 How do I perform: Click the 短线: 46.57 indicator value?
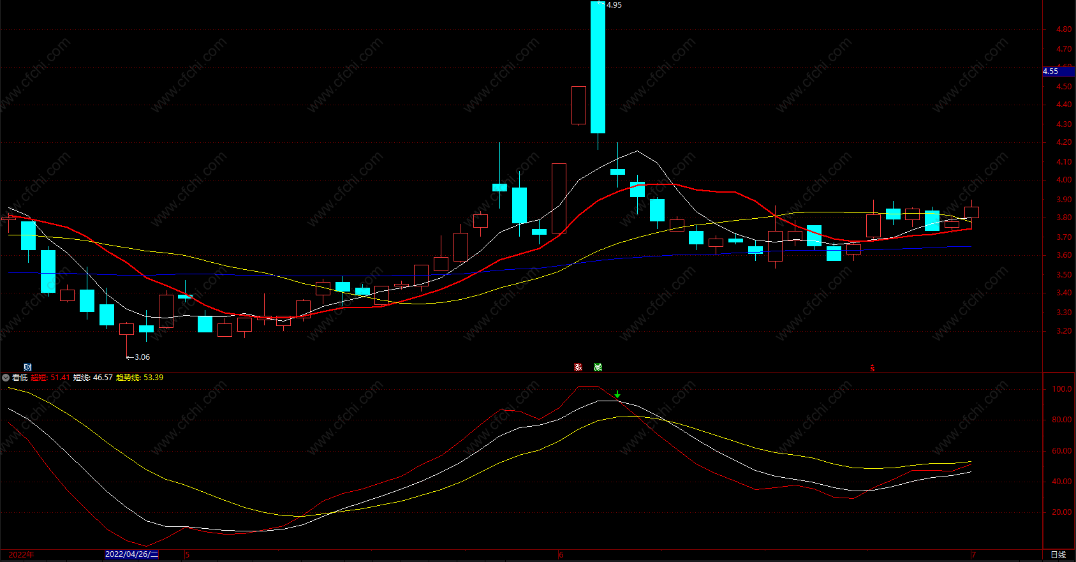(x=92, y=378)
